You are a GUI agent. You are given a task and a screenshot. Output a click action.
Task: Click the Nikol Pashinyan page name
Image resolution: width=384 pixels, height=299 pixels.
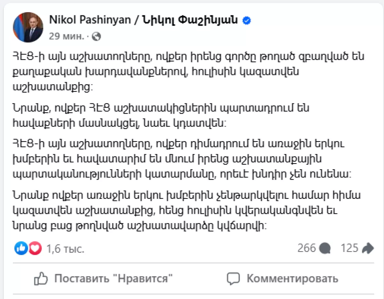(x=143, y=20)
